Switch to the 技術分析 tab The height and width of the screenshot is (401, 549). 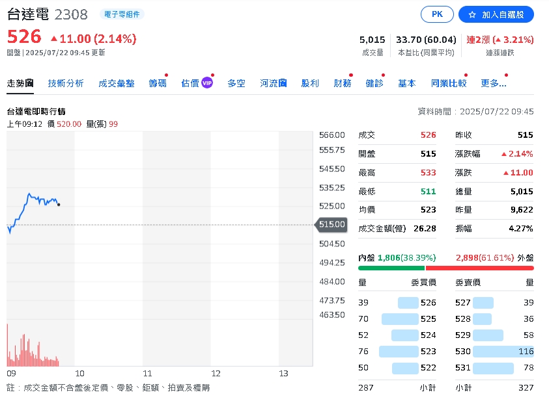pyautogui.click(x=65, y=83)
